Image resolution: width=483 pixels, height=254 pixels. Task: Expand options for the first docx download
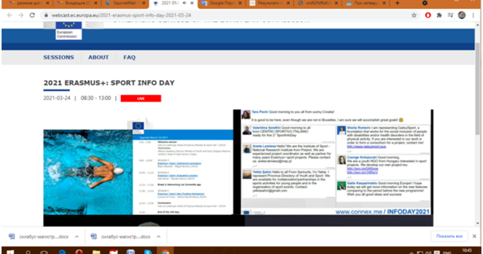(76, 237)
